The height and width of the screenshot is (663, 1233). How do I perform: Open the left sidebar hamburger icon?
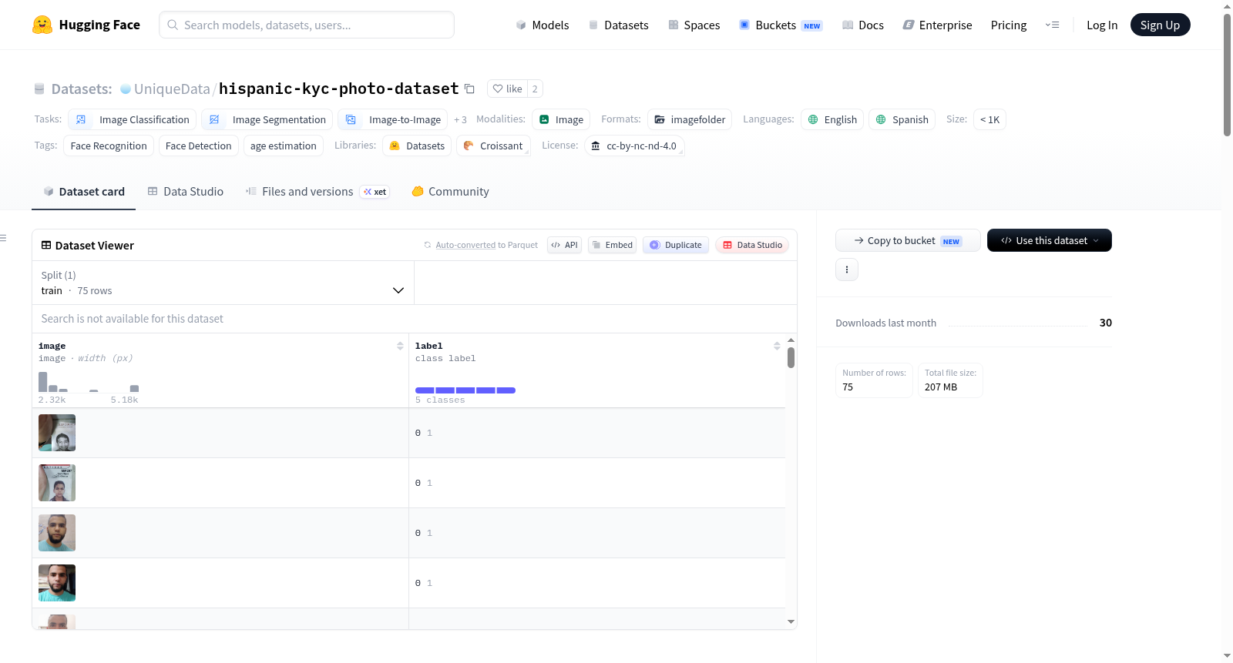pyautogui.click(x=3, y=238)
